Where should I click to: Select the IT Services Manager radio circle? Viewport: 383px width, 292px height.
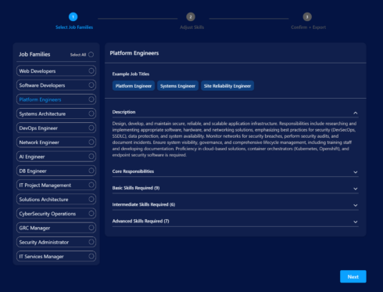click(x=91, y=256)
